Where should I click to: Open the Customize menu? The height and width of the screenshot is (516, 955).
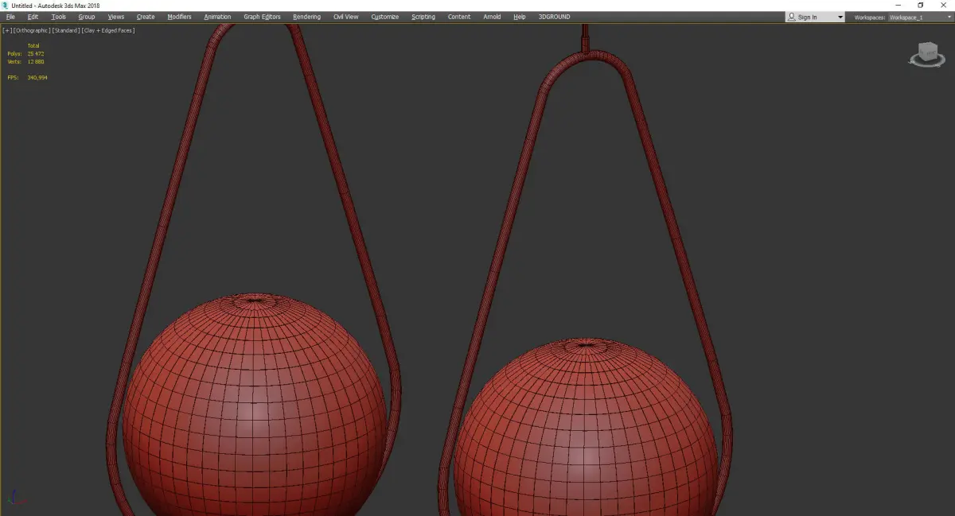(x=384, y=17)
